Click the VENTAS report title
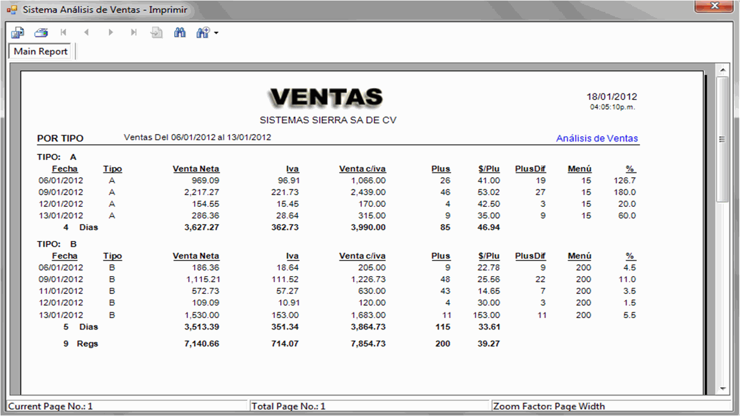The width and height of the screenshot is (740, 416). pos(327,98)
